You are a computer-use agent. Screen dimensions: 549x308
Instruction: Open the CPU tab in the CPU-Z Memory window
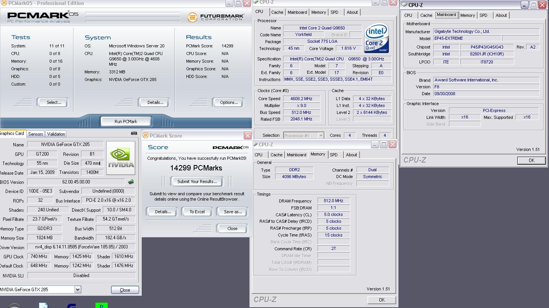(x=259, y=155)
